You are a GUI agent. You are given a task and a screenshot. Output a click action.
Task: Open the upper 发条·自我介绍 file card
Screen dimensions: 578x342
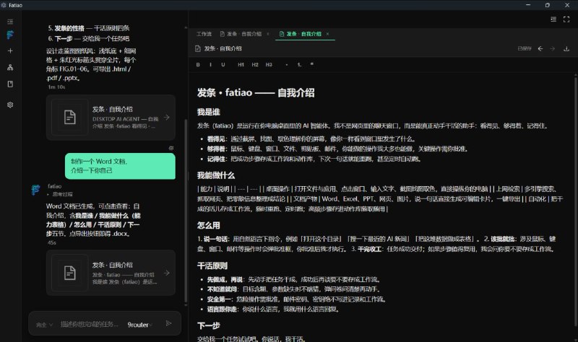[x=111, y=118]
